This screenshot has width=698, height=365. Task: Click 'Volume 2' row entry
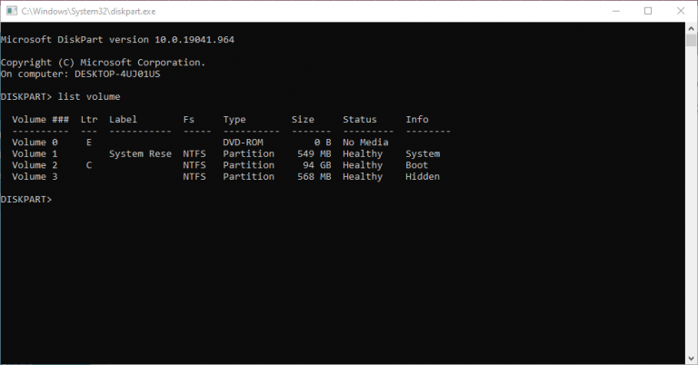[35, 165]
